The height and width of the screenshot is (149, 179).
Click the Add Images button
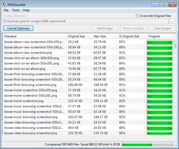click(x=104, y=28)
